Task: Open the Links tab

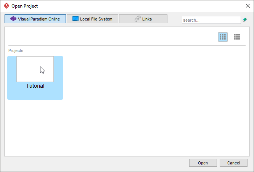Action: [143, 19]
